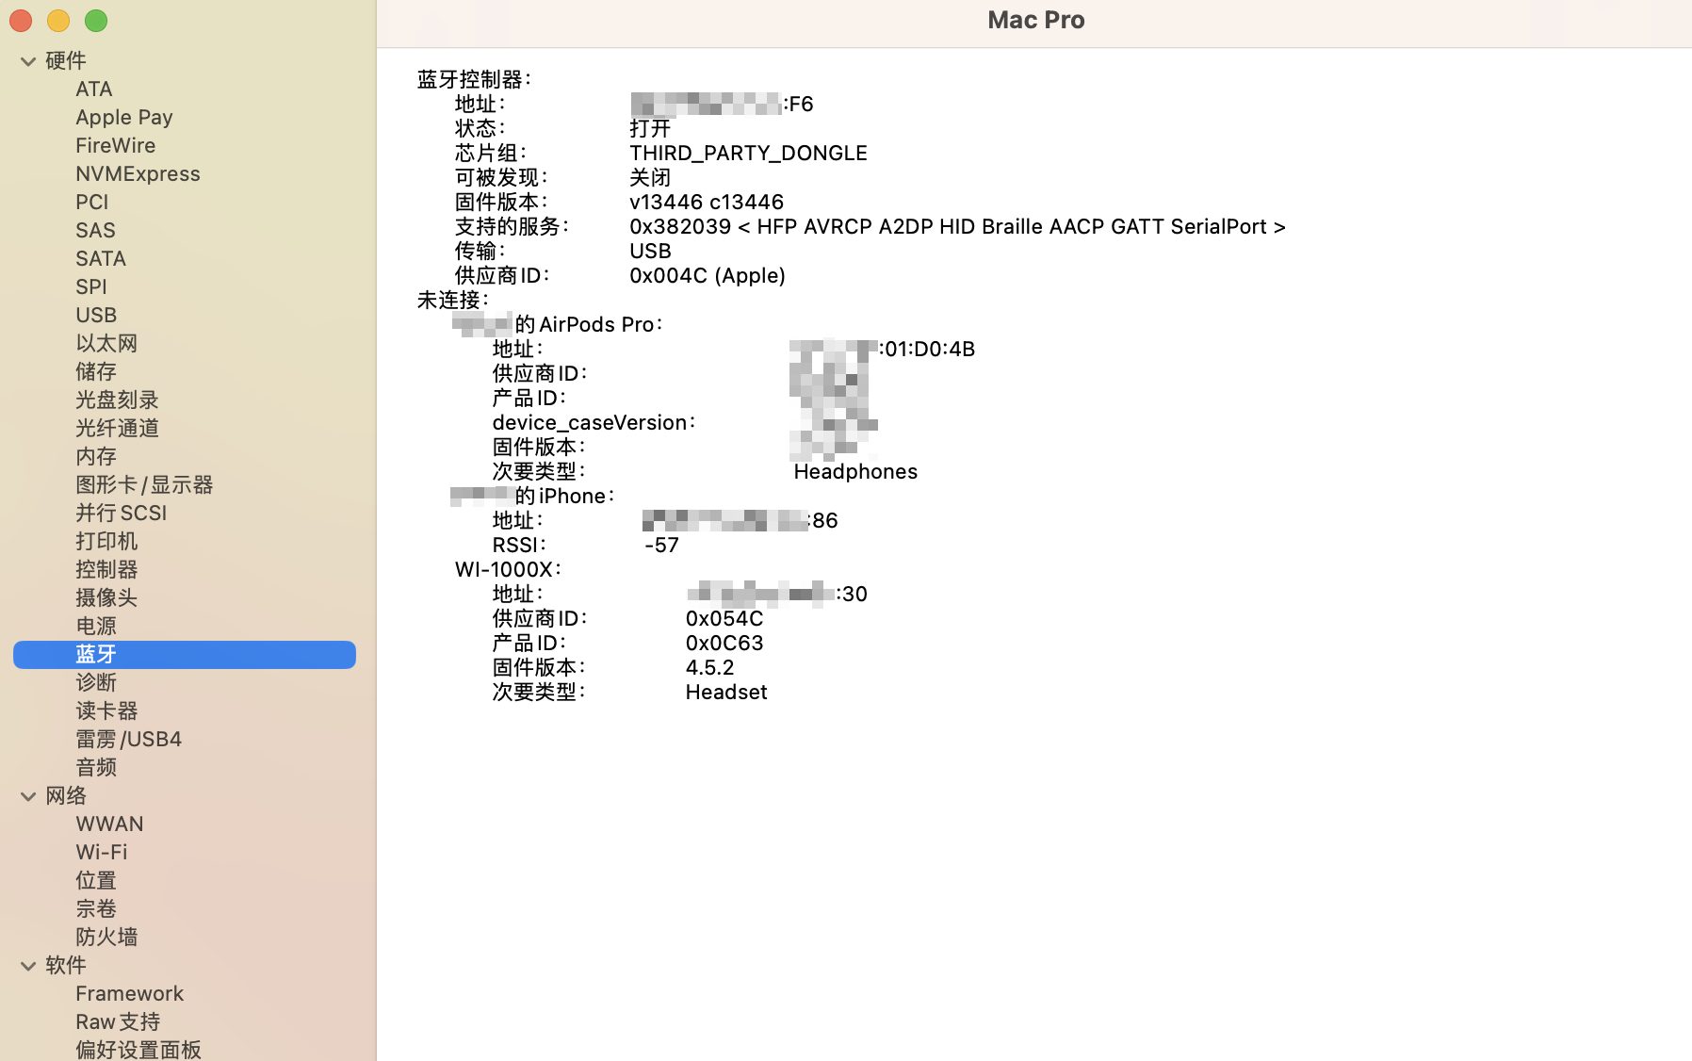The image size is (1692, 1061).
Task: View Apple Pay hardware details
Action: [123, 117]
